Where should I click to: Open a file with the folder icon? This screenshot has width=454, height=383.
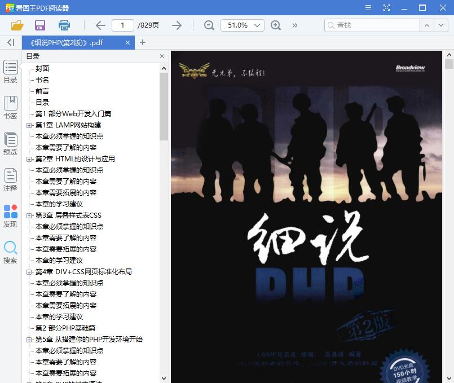(16, 25)
